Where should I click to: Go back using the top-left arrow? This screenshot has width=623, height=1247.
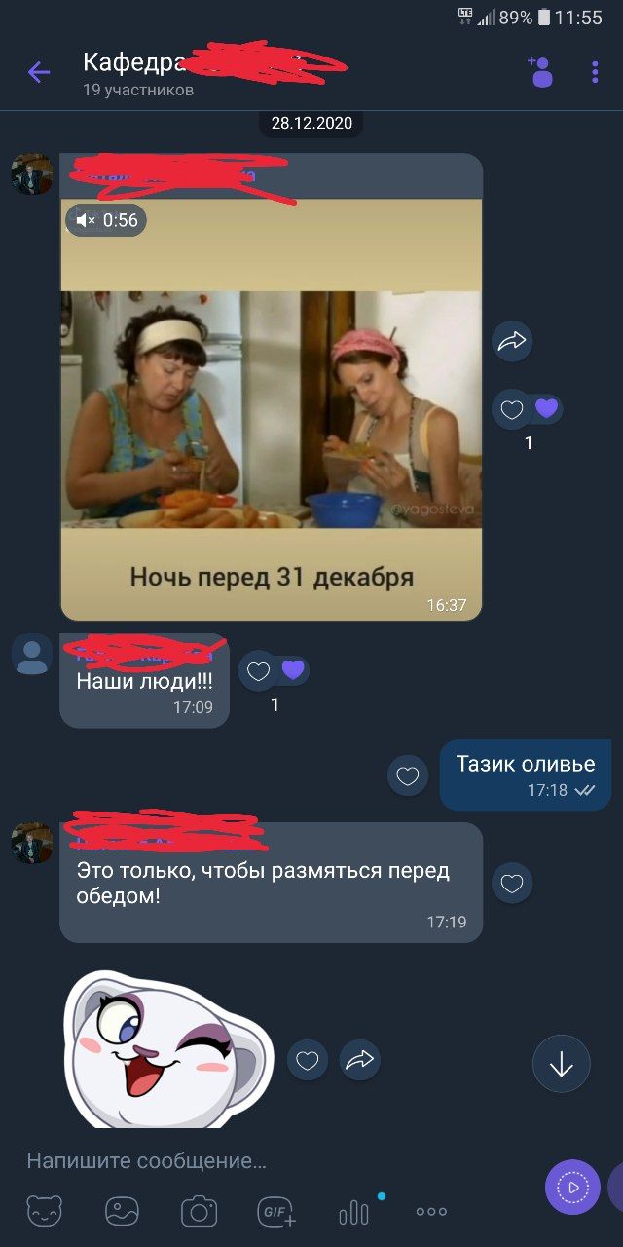pyautogui.click(x=38, y=72)
